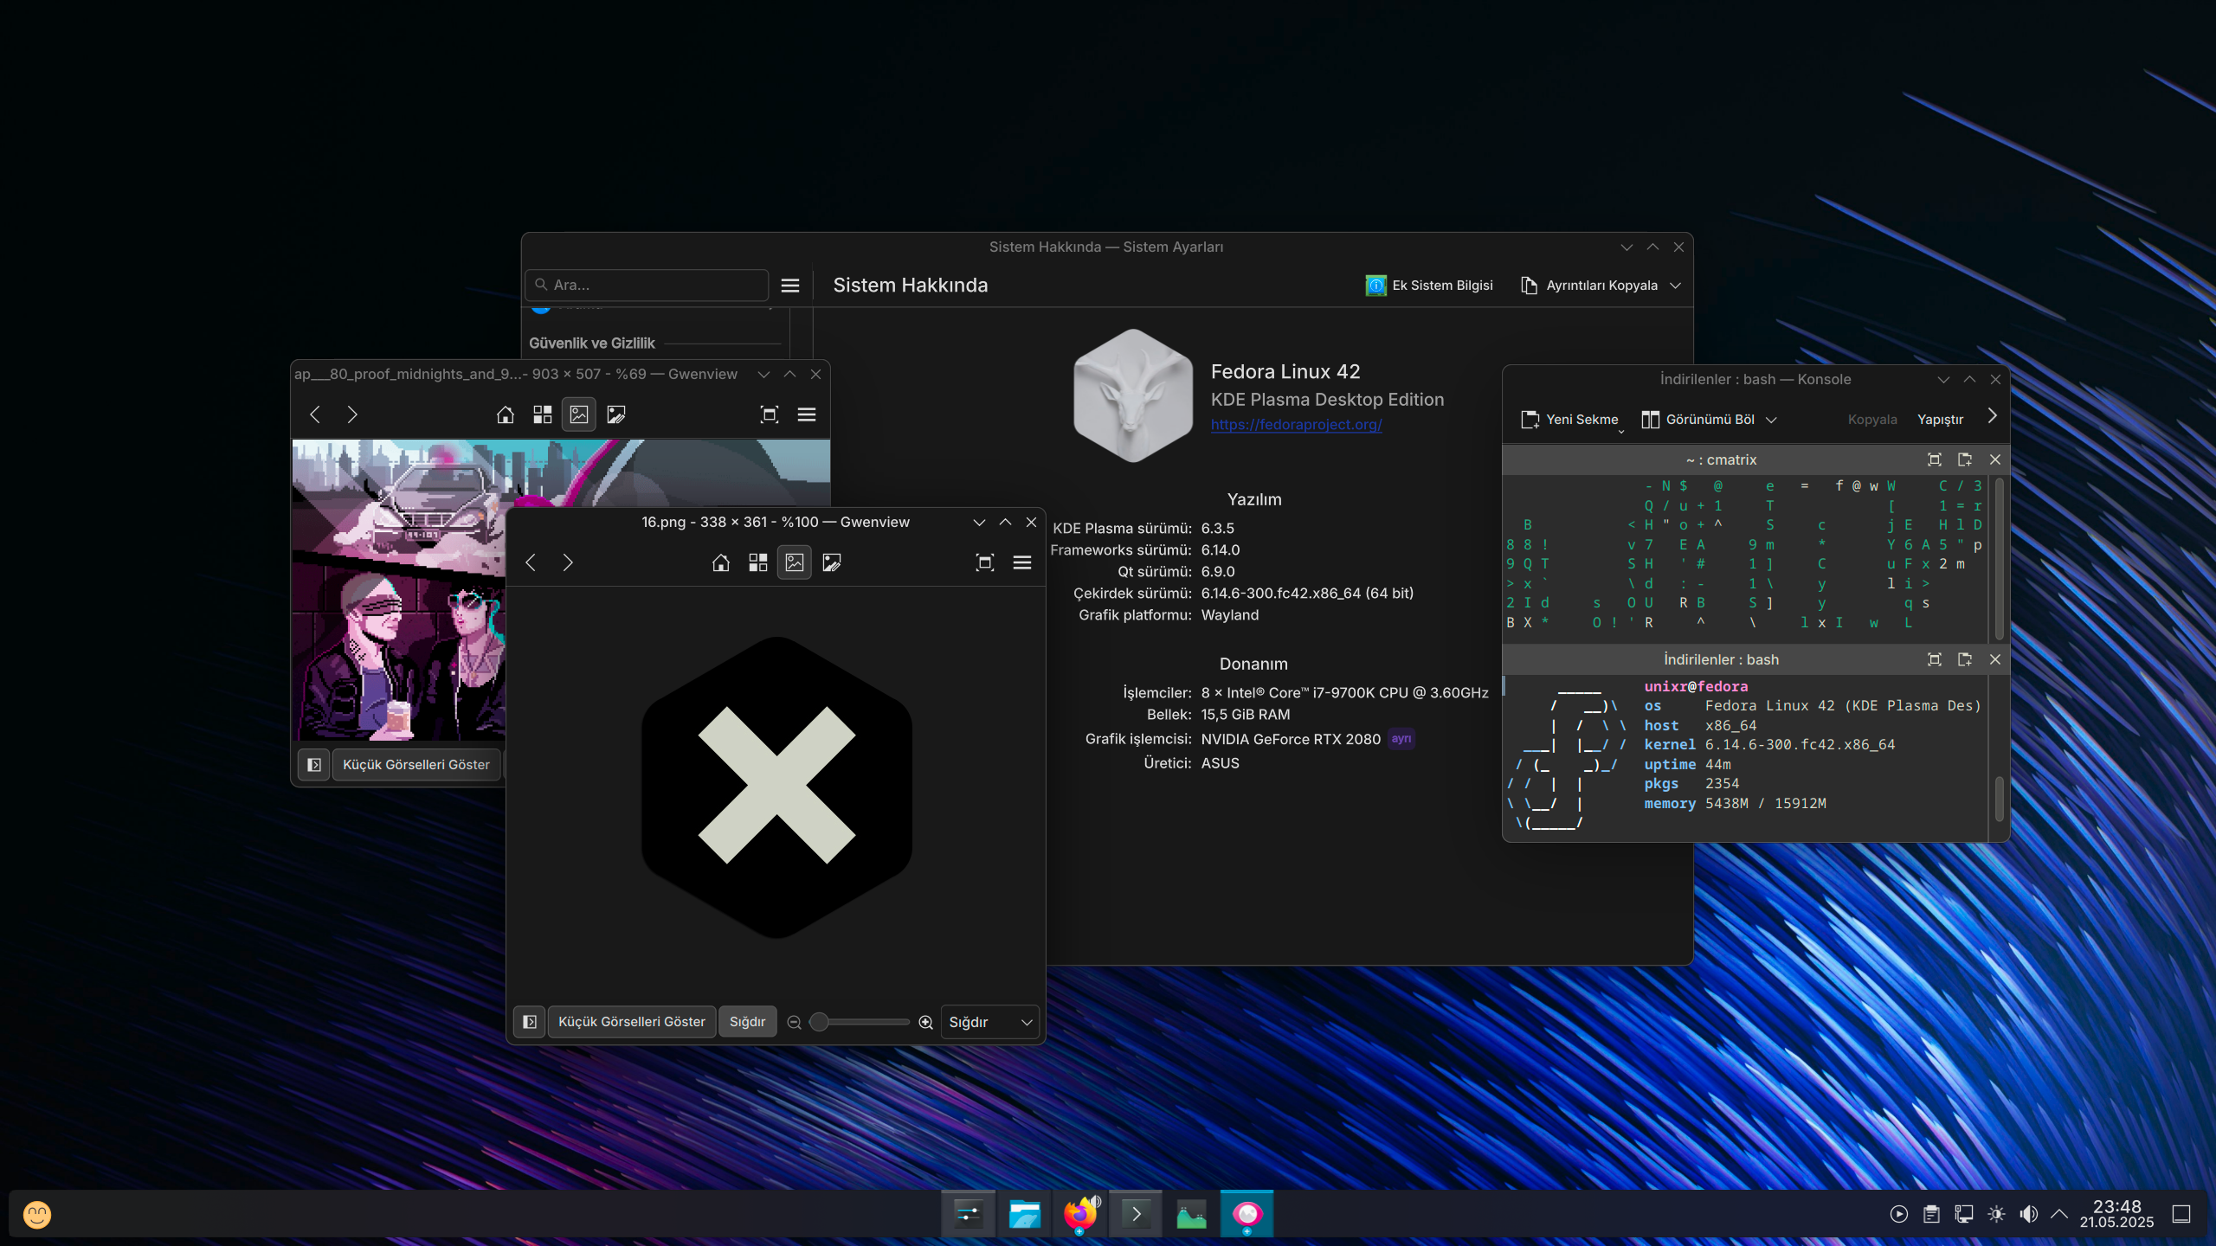
Task: Open System Settings from the taskbar
Action: click(968, 1214)
